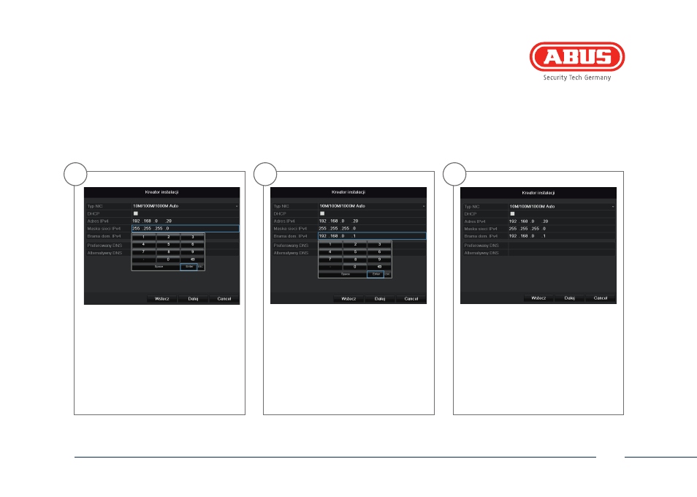Tap keypad digit 9 in left window

tap(192, 252)
